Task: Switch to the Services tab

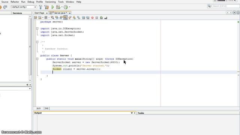Action: pos(17,13)
